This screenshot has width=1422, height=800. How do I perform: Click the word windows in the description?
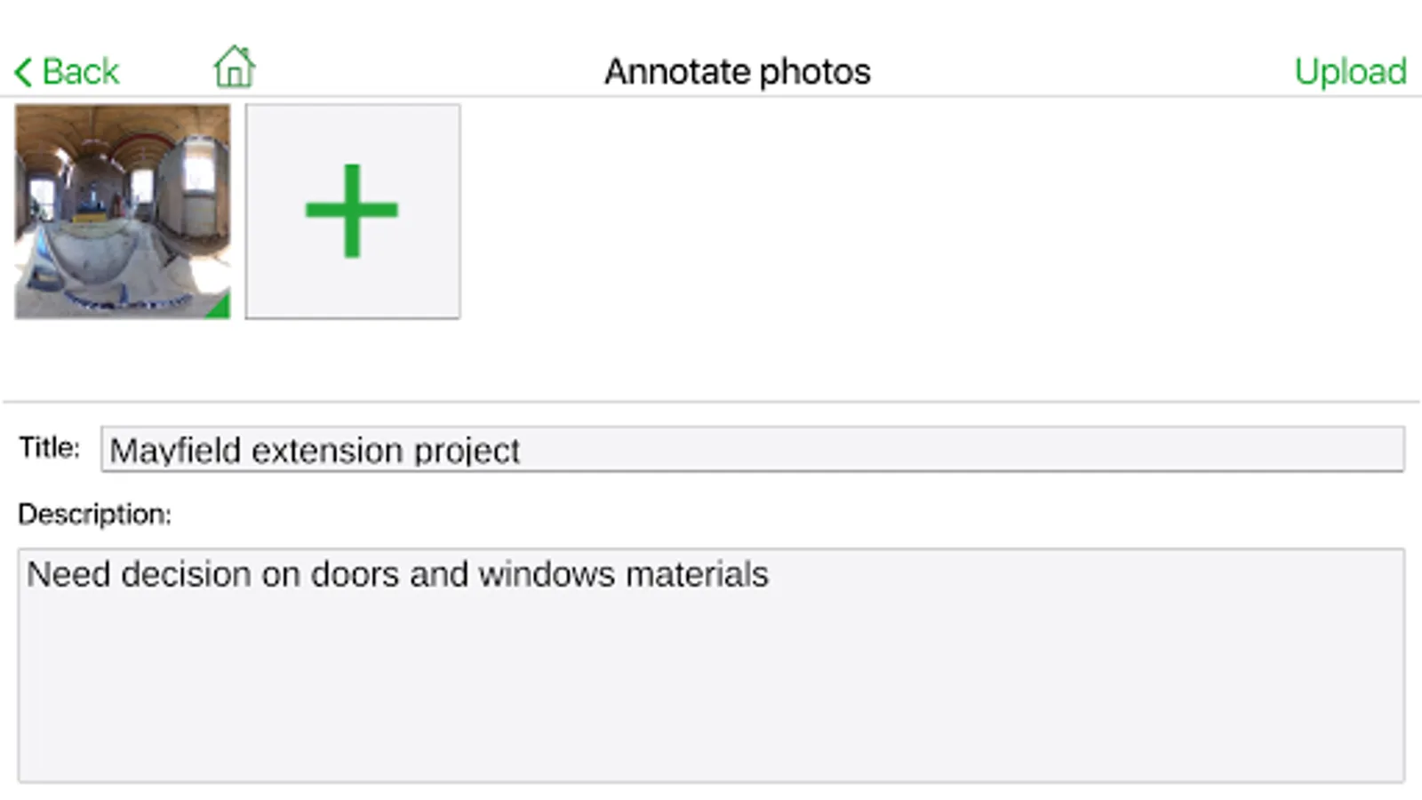coord(546,574)
